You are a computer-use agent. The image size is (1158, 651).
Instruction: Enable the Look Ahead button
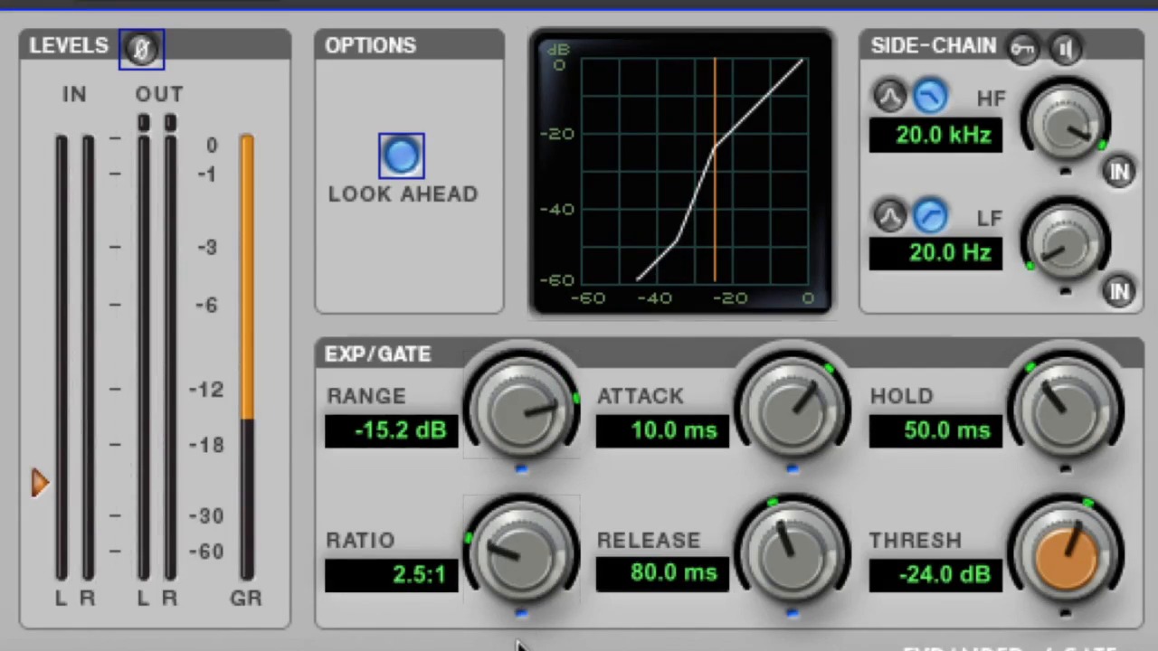coord(401,156)
